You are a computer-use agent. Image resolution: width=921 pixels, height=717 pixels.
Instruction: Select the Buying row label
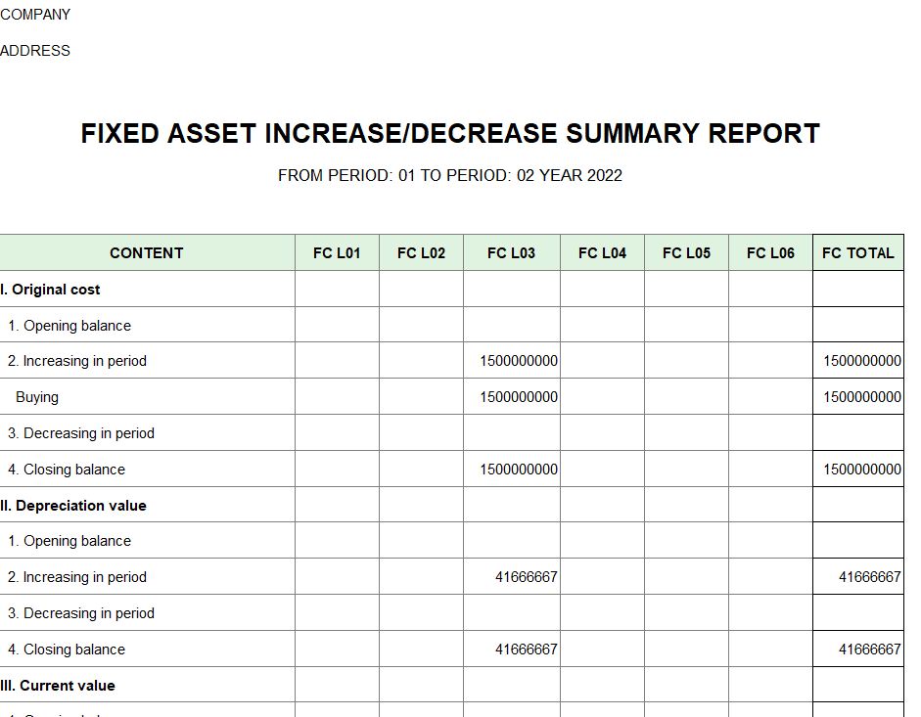click(x=37, y=397)
